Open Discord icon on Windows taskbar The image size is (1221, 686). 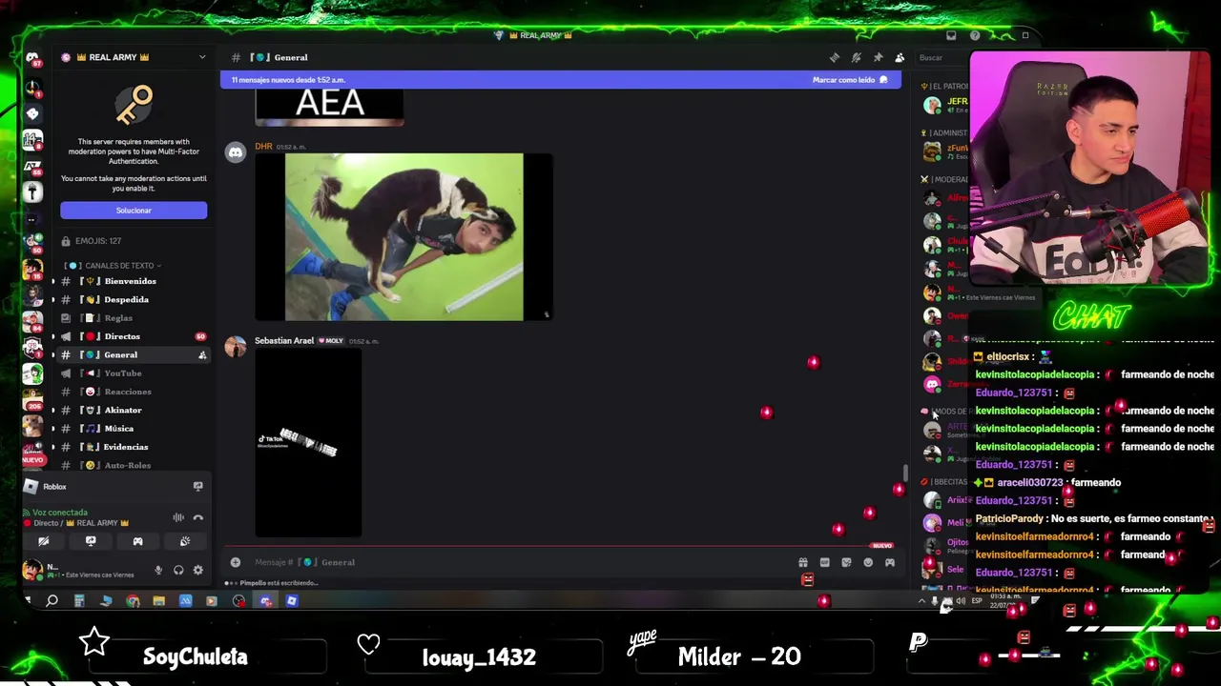click(x=265, y=600)
